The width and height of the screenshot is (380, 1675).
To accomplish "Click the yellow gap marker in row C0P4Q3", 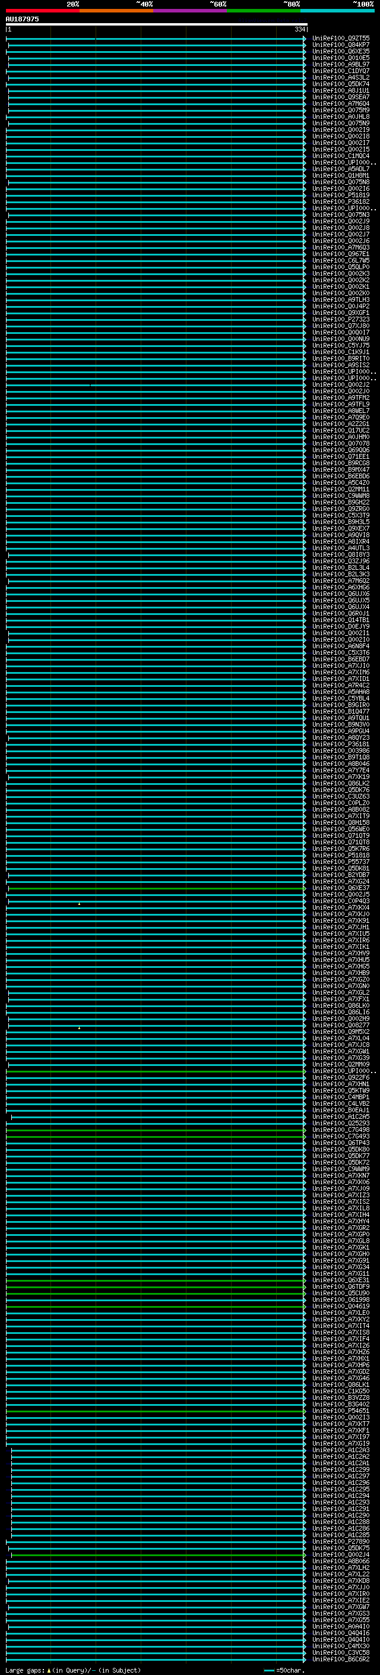I will point(79,904).
